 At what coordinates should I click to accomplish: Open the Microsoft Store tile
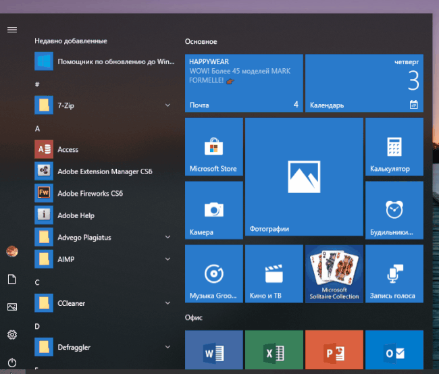pos(214,147)
